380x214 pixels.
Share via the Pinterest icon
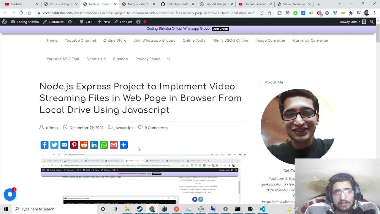pyautogui.click(x=74, y=145)
